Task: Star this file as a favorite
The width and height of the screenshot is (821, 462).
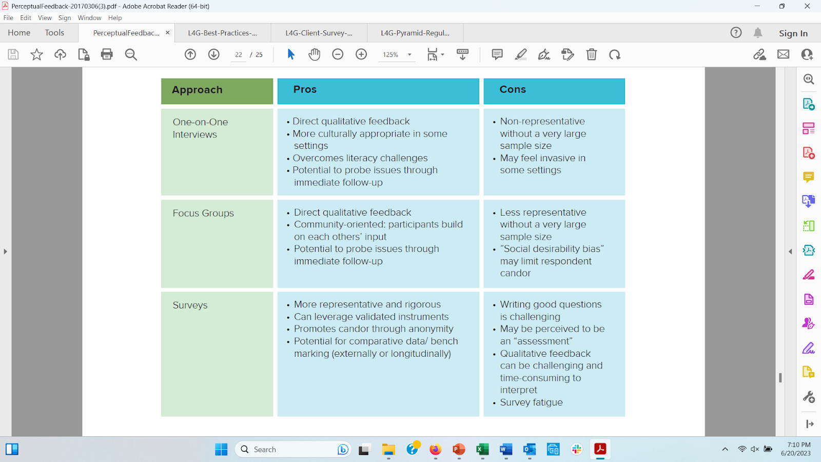Action: coord(36,54)
